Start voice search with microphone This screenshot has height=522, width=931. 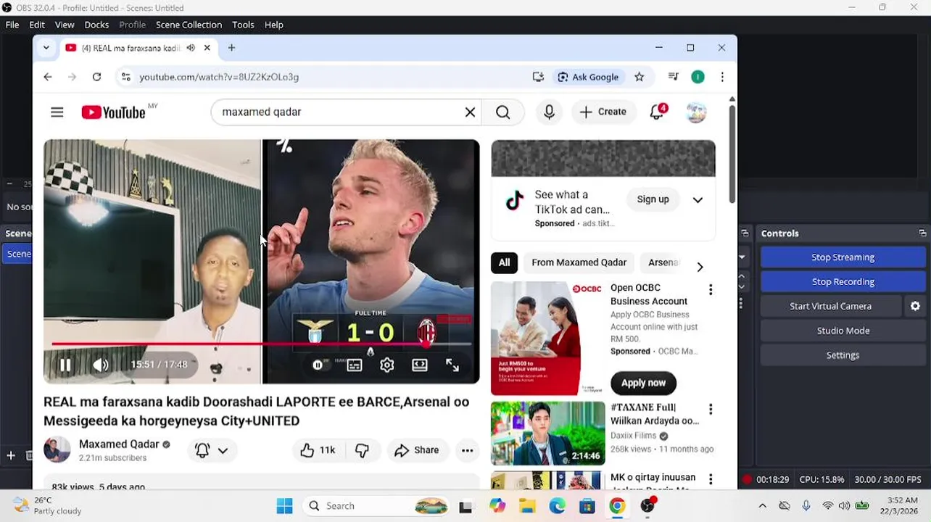point(549,112)
